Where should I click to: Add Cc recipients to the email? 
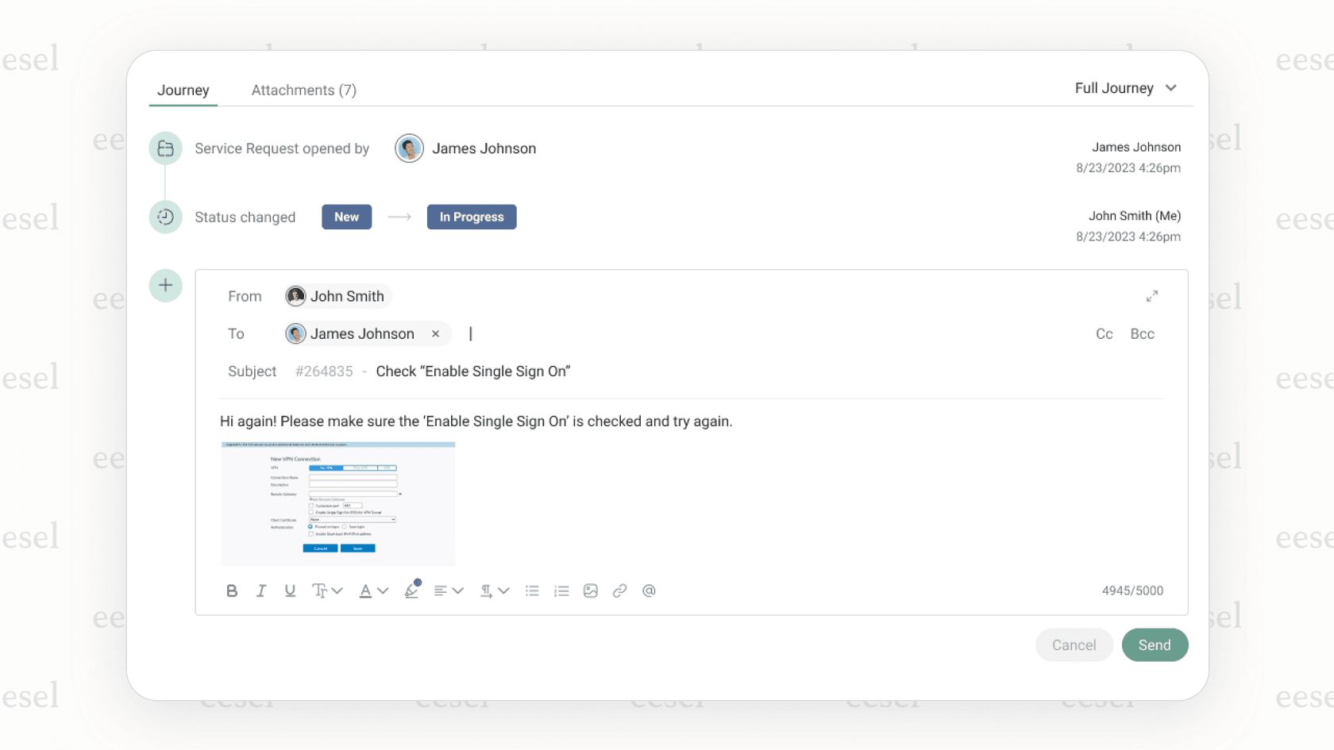(x=1104, y=333)
